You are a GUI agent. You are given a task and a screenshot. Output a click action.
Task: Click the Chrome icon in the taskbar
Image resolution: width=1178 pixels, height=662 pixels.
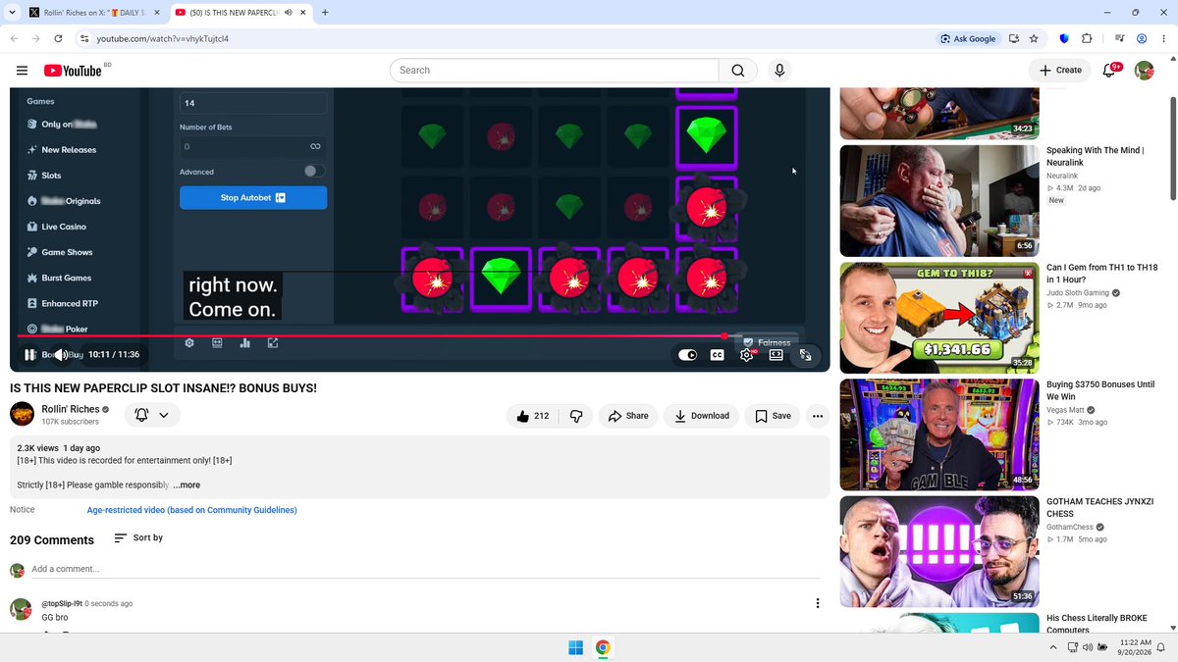tap(603, 647)
